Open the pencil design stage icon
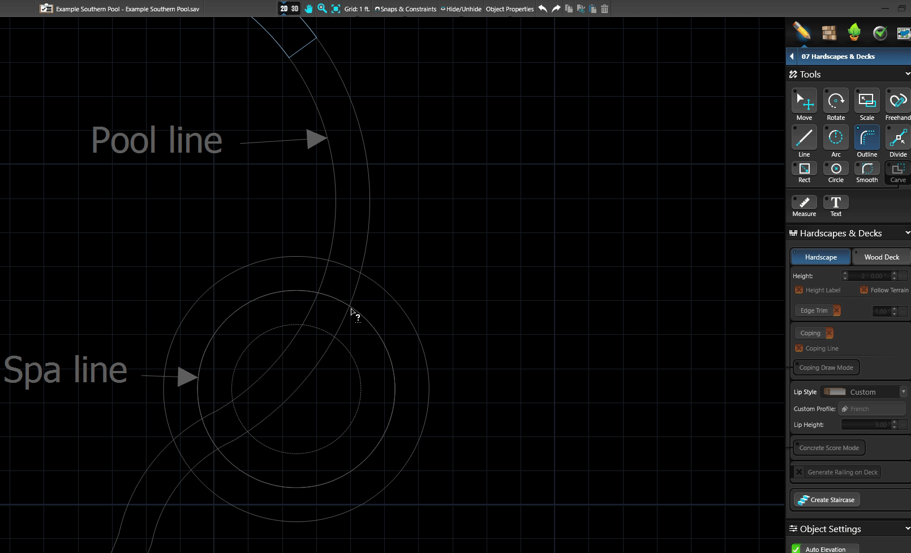This screenshot has height=553, width=911. click(802, 32)
